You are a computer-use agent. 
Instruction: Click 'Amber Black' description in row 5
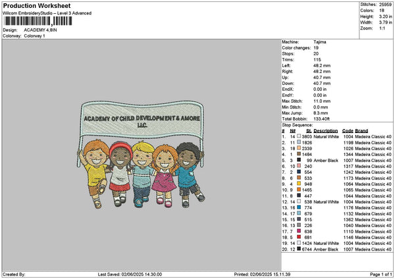coord(326,160)
